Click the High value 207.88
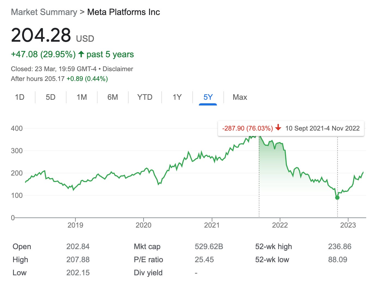Screen dimensions: 388x284 pyautogui.click(x=78, y=260)
